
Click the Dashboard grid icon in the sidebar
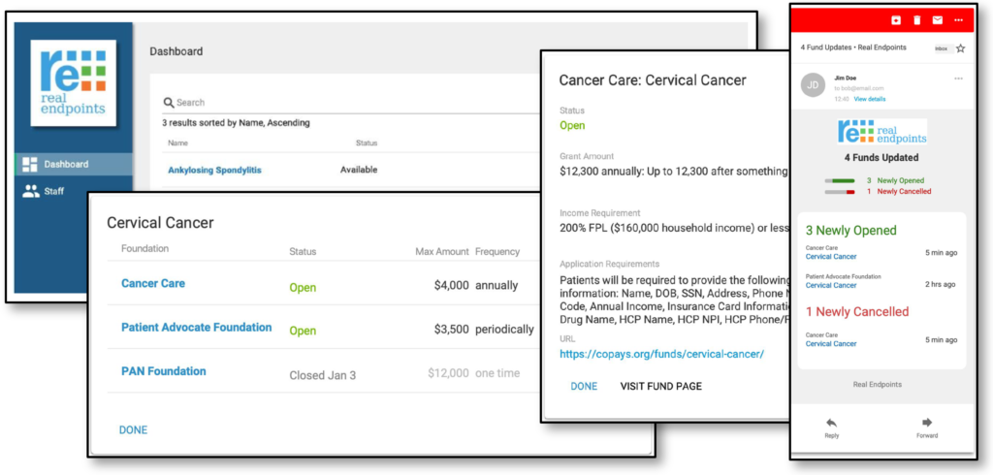[30, 164]
